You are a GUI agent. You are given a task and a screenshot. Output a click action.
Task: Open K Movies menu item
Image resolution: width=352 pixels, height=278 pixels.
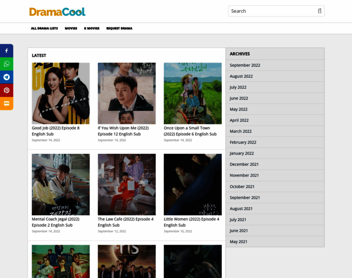pyautogui.click(x=92, y=28)
